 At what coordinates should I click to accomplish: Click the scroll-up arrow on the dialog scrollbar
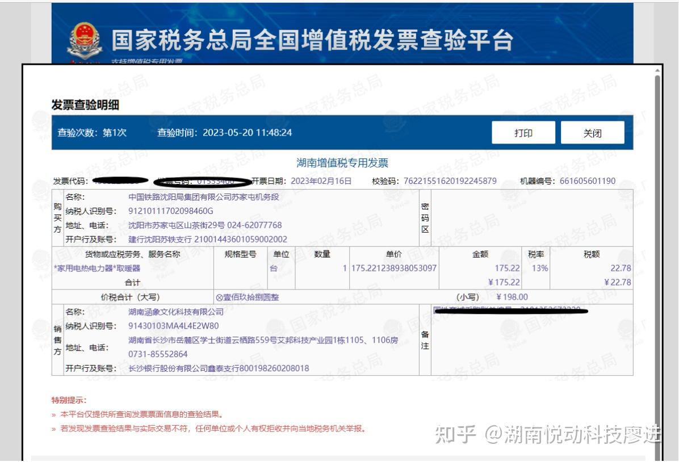[x=657, y=70]
